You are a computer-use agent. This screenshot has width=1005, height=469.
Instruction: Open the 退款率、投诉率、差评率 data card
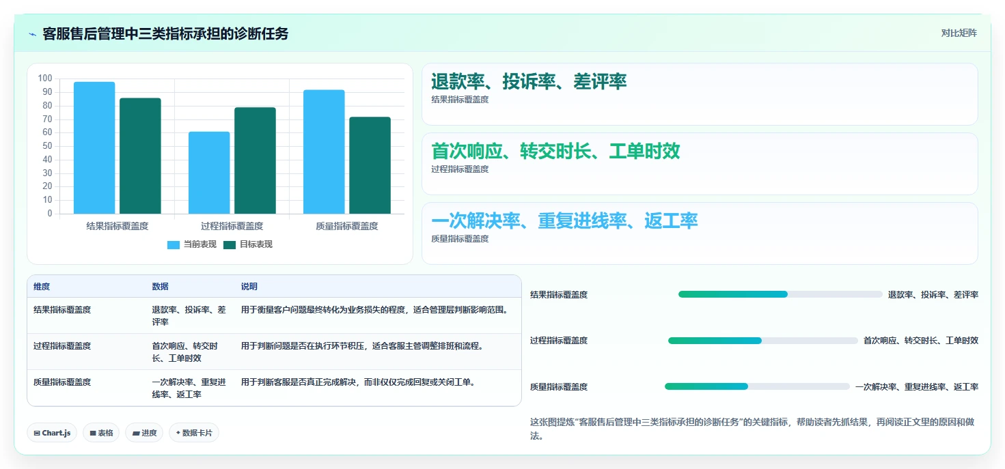(700, 94)
